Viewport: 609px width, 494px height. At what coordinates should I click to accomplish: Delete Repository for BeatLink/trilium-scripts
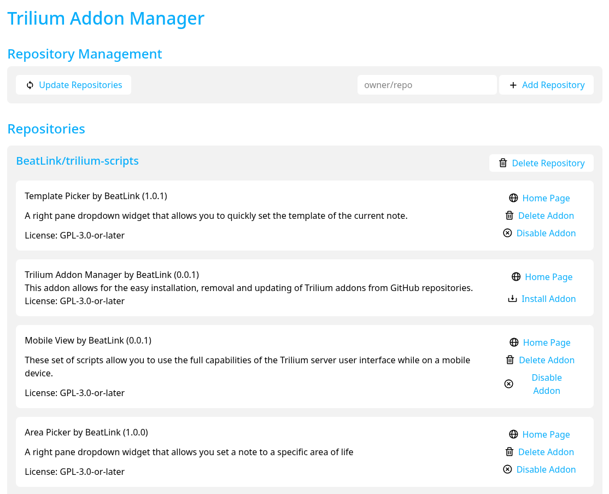pyautogui.click(x=541, y=163)
